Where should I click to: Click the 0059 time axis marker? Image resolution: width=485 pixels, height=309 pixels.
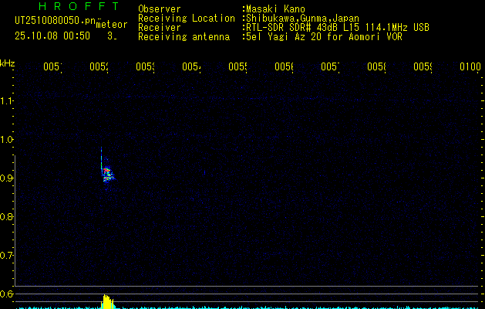423,67
